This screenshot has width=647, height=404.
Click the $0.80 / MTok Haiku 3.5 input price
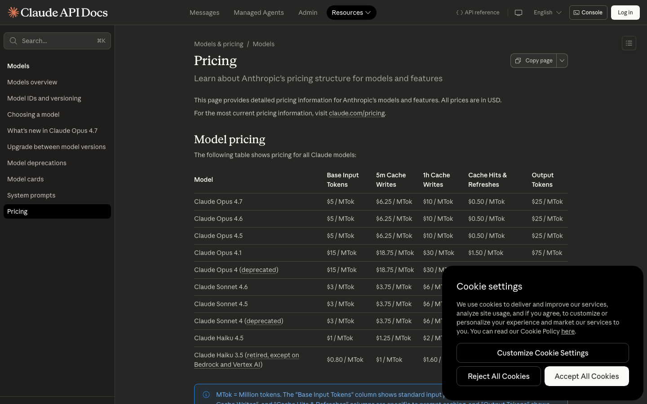tap(345, 360)
